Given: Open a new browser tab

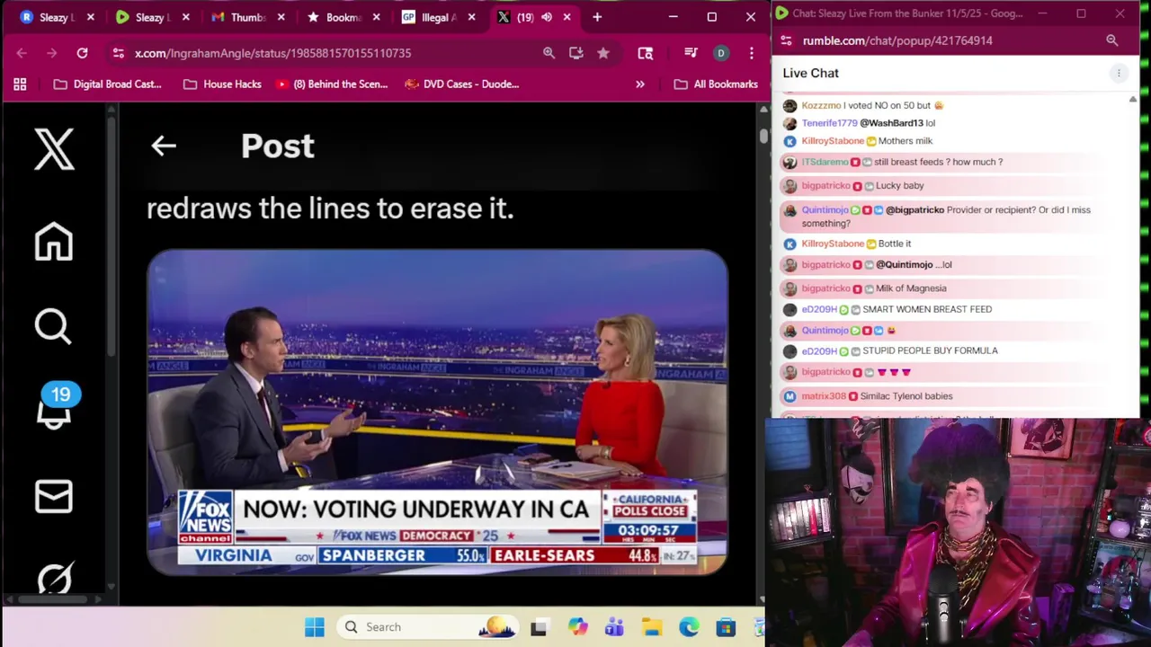Looking at the screenshot, I should pyautogui.click(x=597, y=17).
